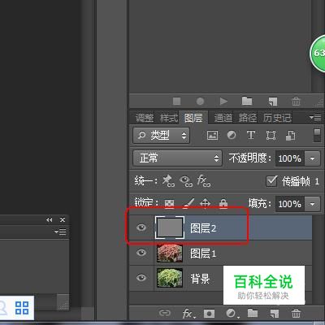Viewport: 325px width, 325px height.
Task: Filter for pixel layers icon
Action: coord(212,135)
